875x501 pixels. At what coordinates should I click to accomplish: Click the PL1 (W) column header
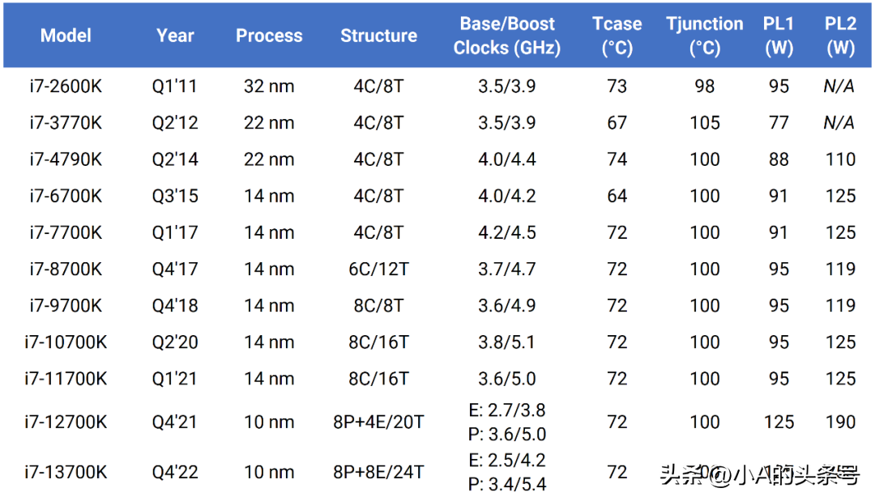(x=779, y=36)
